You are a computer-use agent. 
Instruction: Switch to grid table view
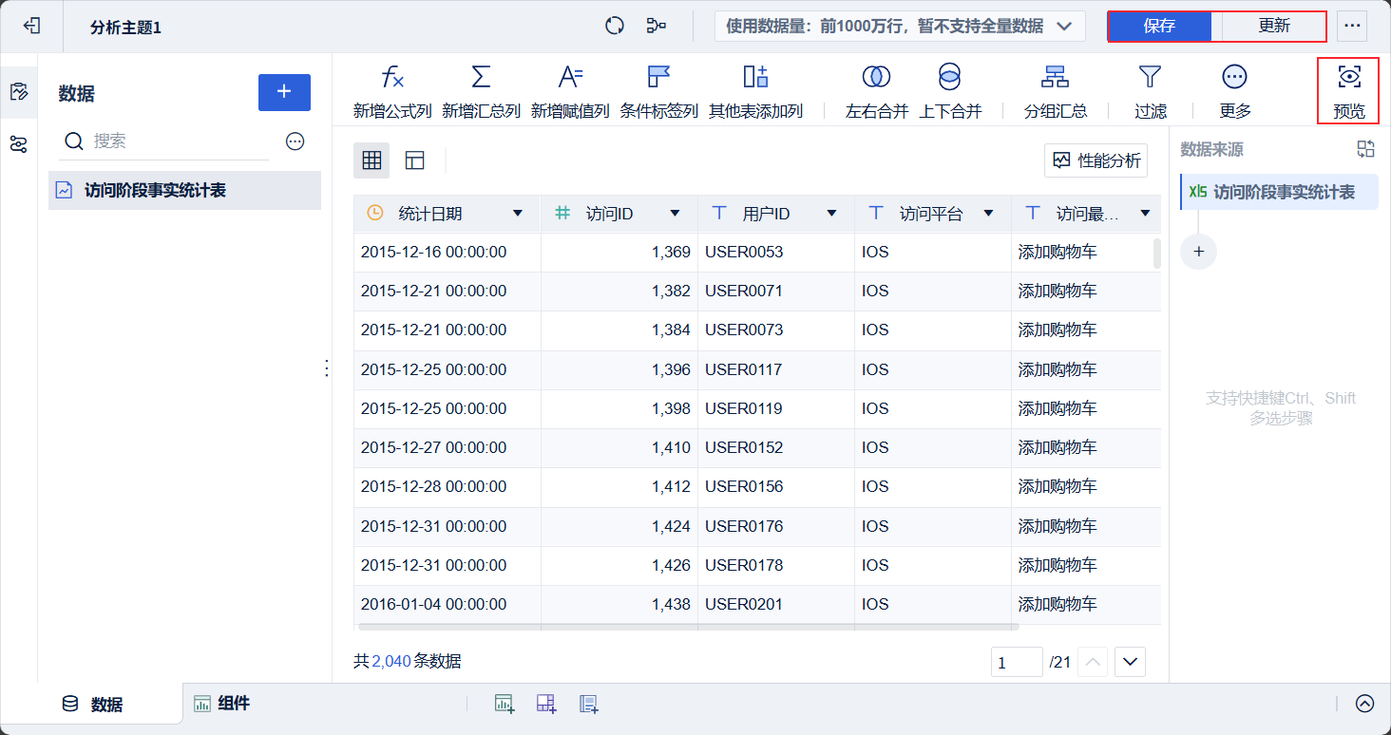(372, 160)
